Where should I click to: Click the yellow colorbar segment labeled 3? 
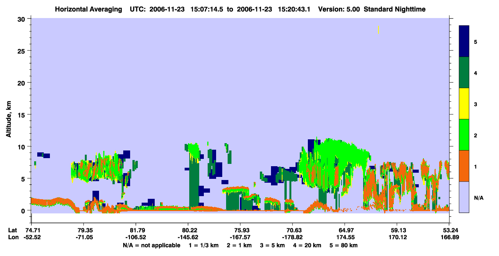tap(464, 104)
